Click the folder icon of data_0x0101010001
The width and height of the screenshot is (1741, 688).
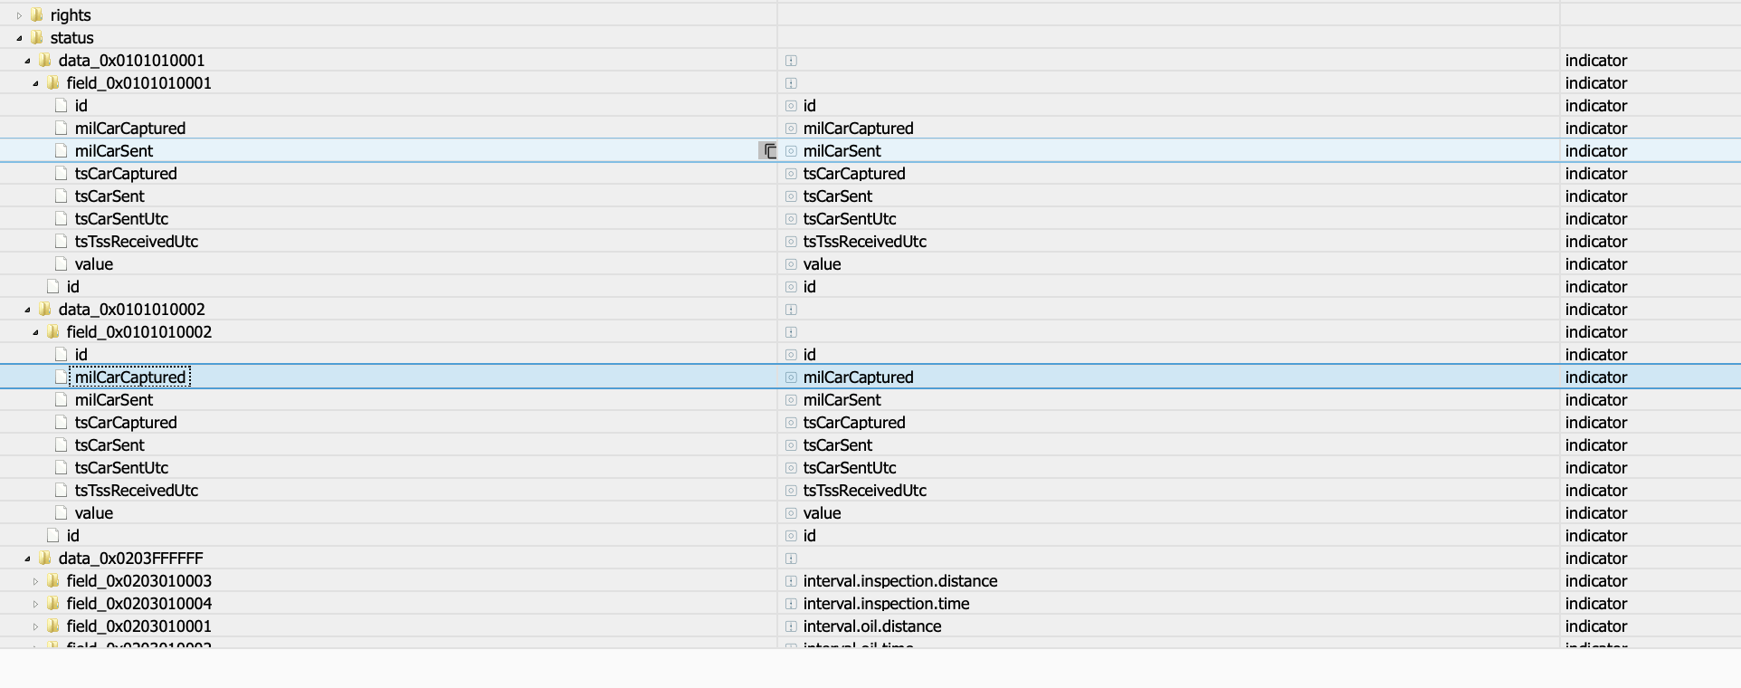(45, 61)
